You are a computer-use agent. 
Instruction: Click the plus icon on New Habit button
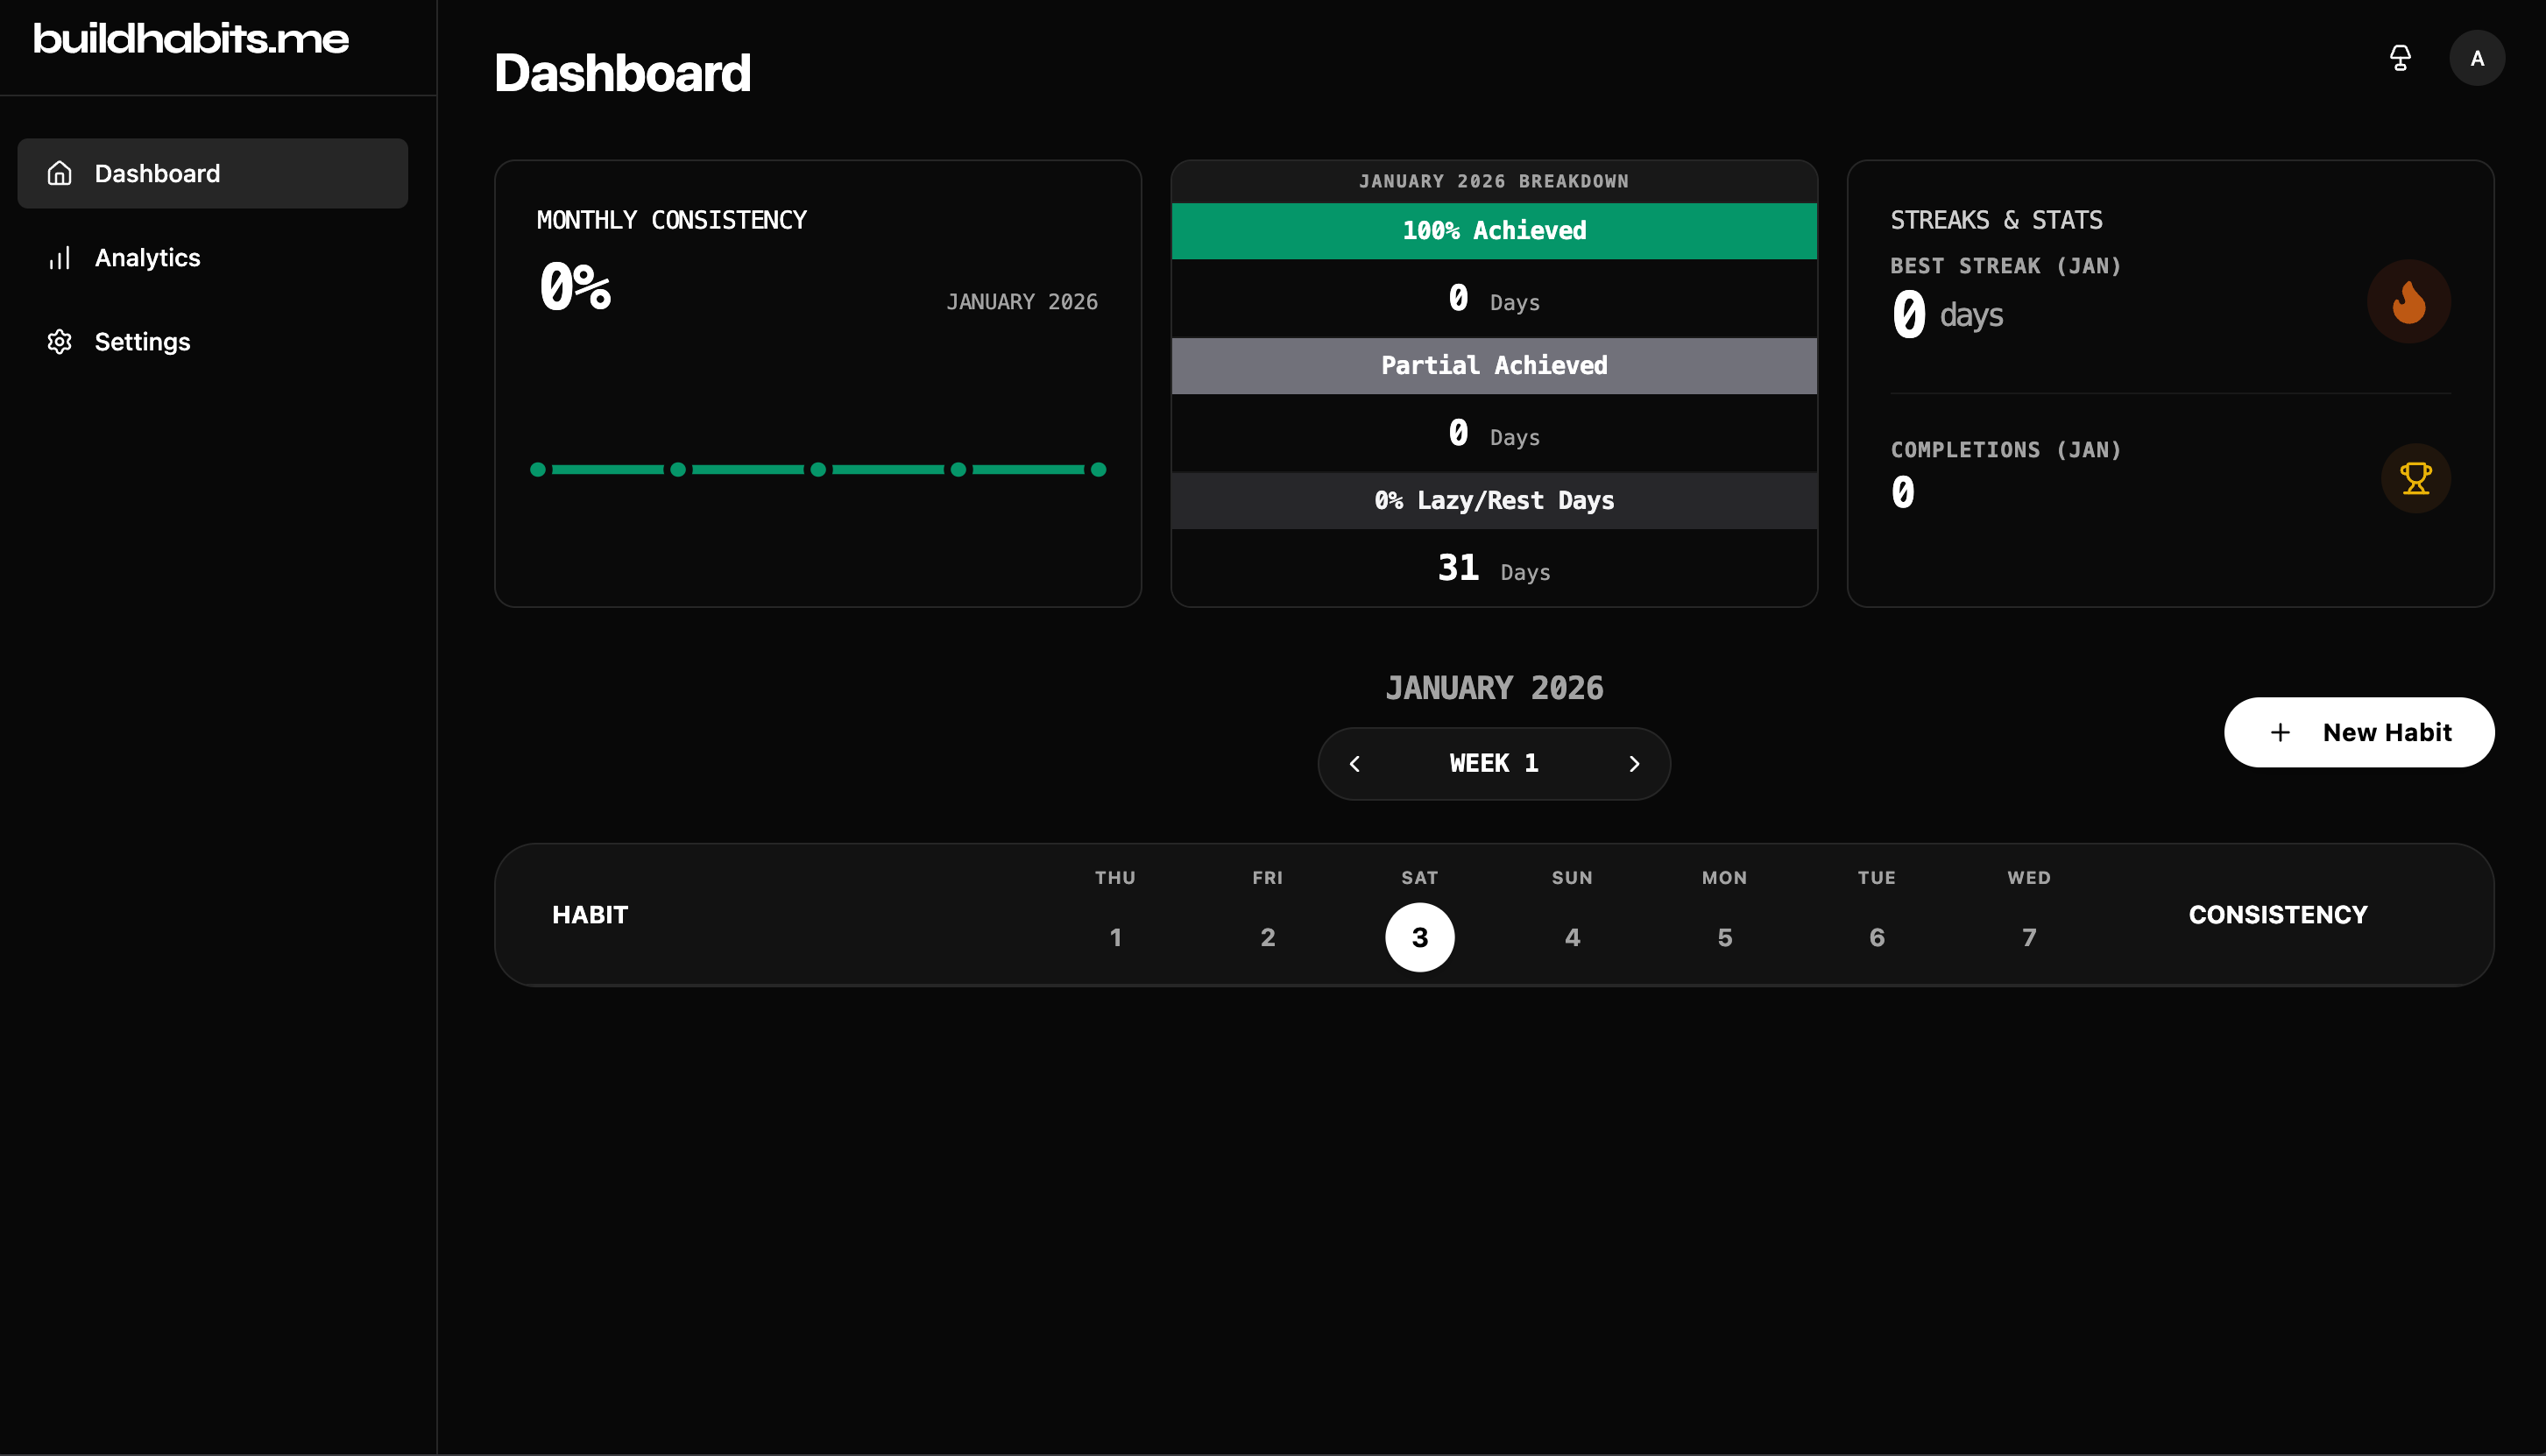(x=2280, y=732)
